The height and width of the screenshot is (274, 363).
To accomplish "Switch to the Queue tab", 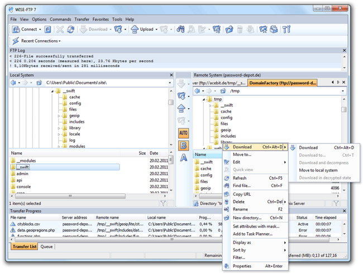I will tap(46, 247).
